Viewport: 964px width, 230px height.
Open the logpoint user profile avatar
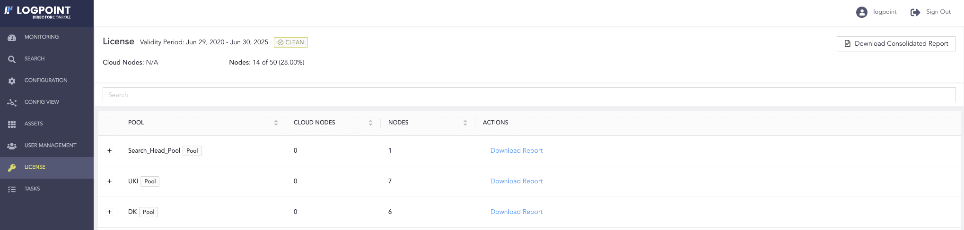coord(861,12)
